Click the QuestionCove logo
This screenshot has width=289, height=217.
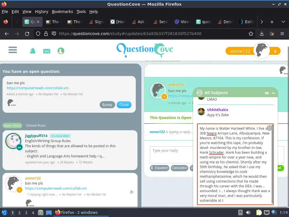click(x=145, y=50)
